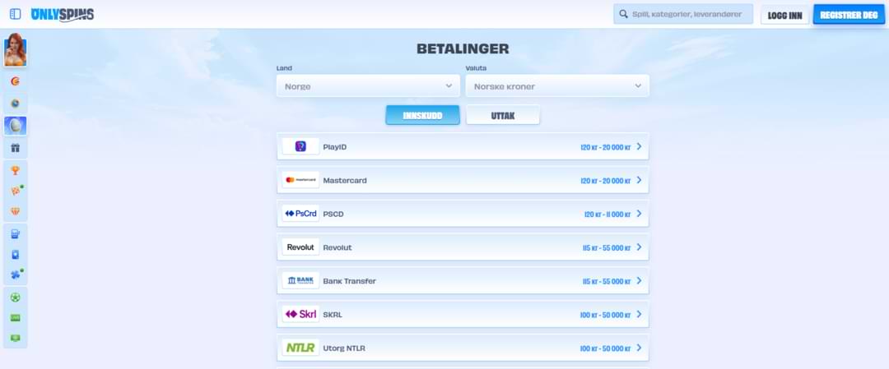Click the Bank Transfer logo icon
Viewport: 889px width, 369px height.
coord(300,281)
